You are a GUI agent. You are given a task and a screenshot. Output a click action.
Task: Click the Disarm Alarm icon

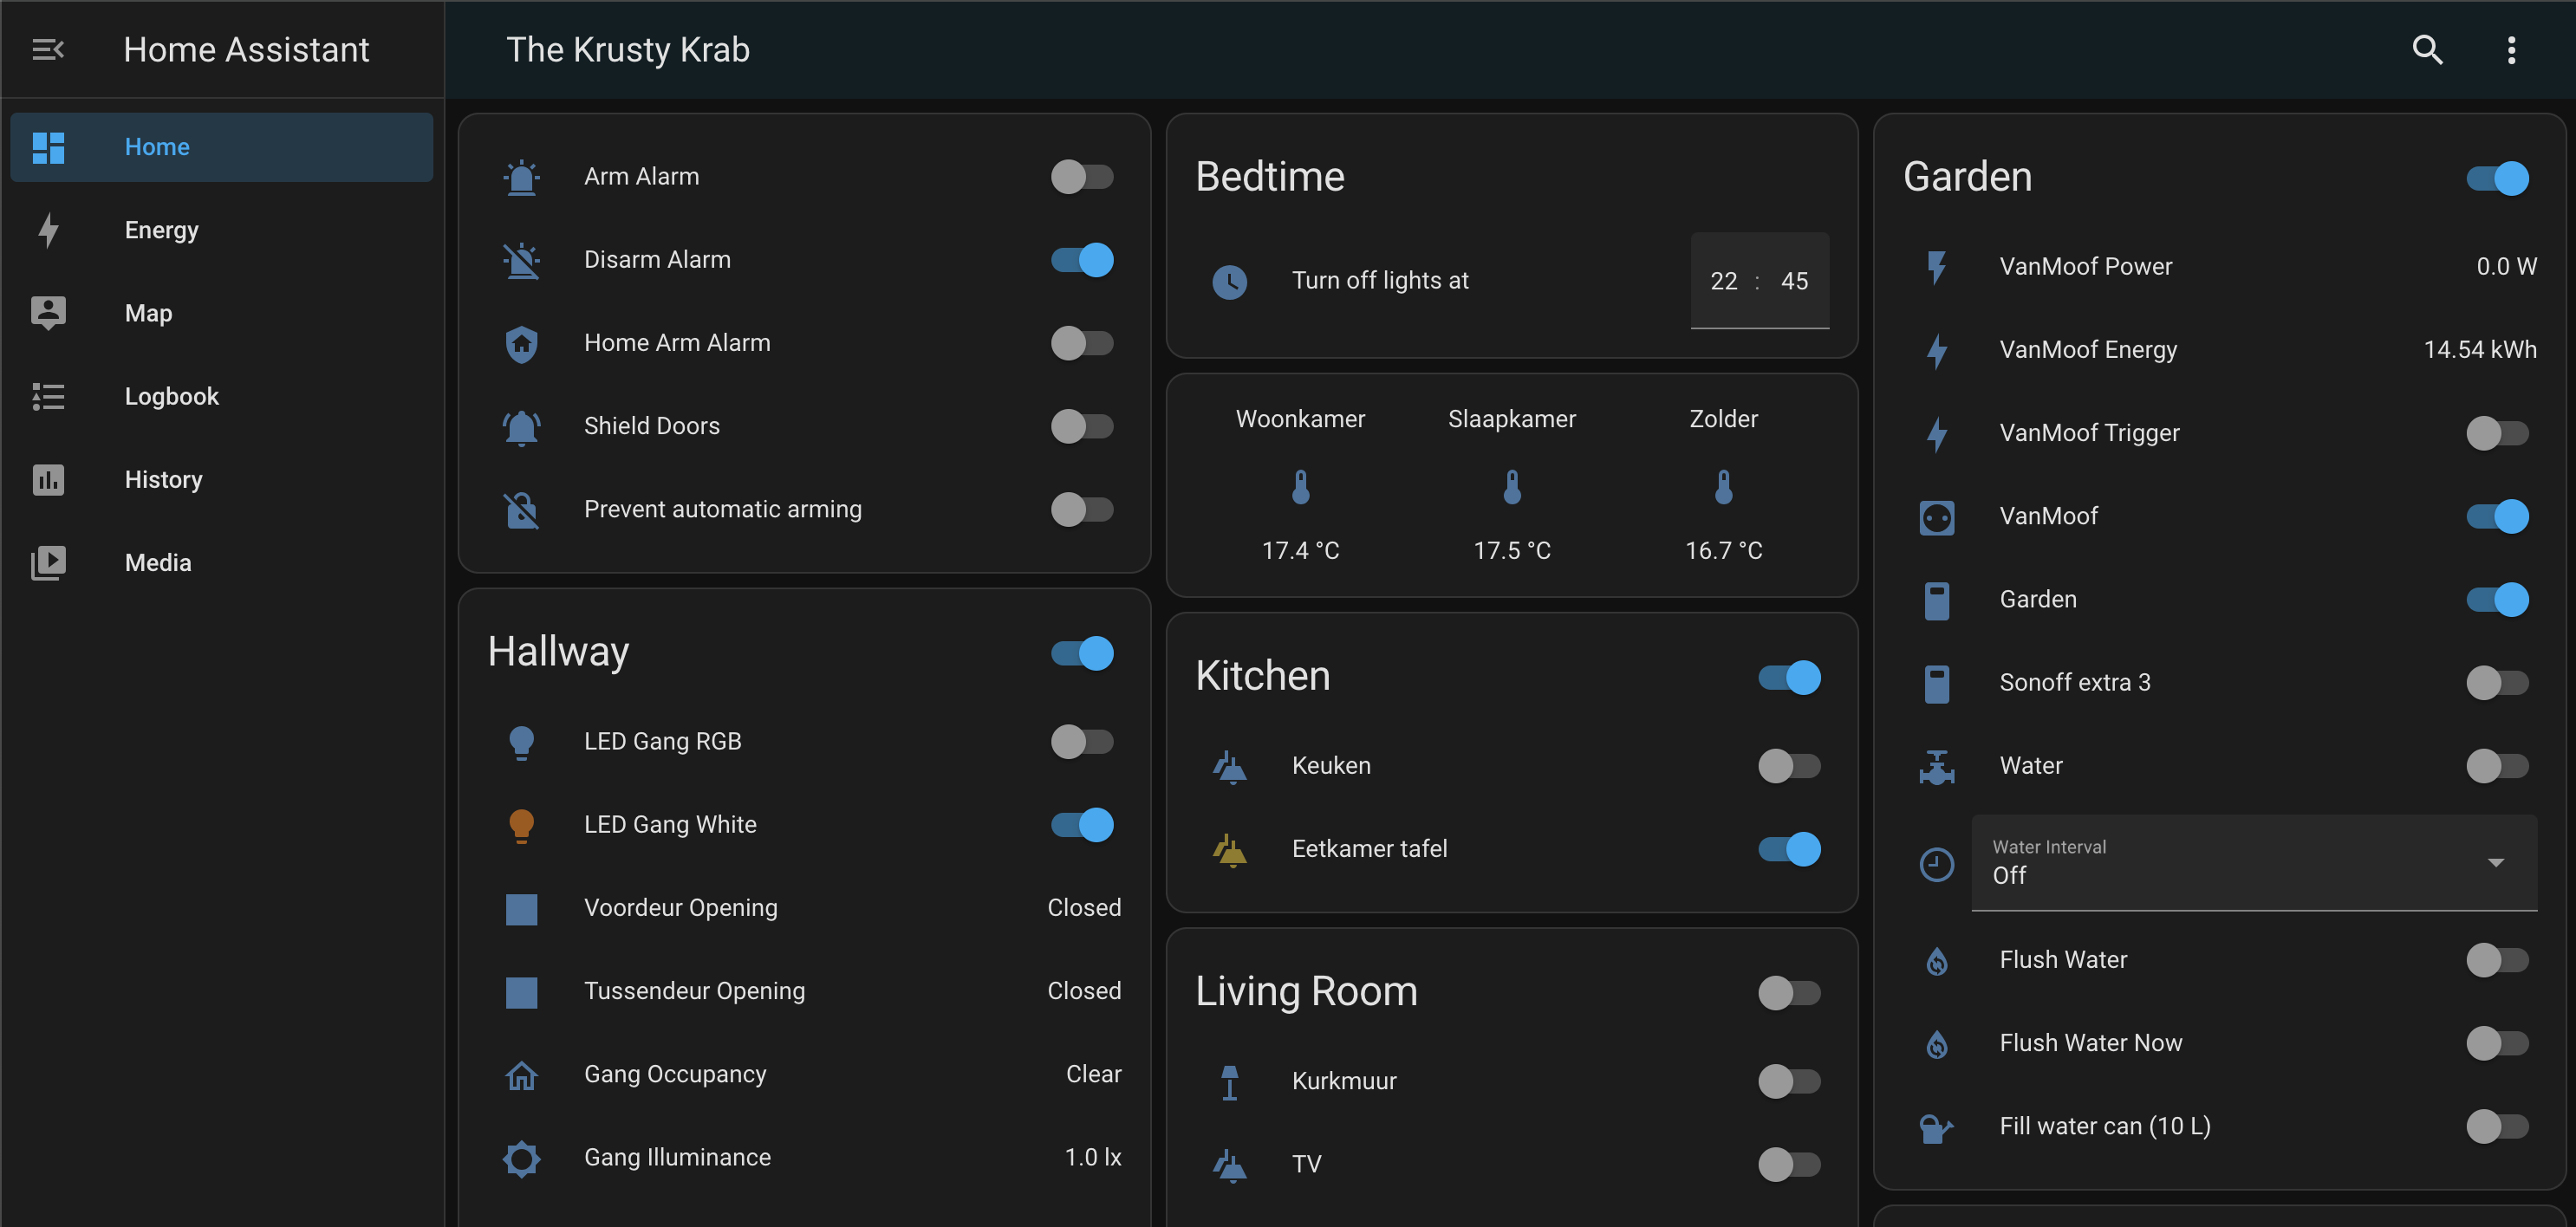(x=521, y=260)
